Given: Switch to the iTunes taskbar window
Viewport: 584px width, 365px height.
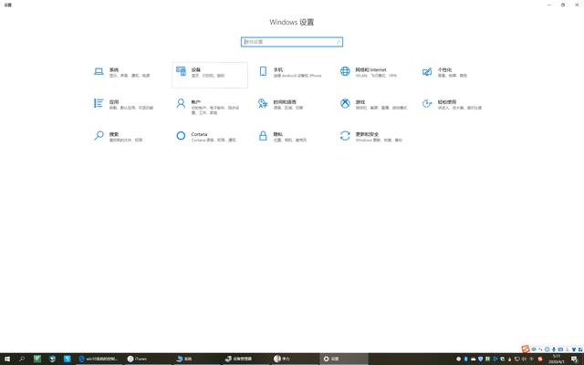Looking at the screenshot, I should [x=148, y=359].
